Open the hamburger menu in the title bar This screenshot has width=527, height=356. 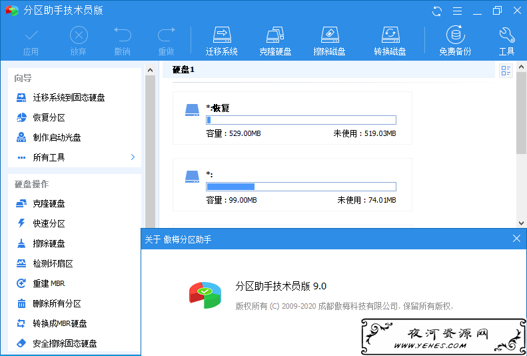pyautogui.click(x=457, y=11)
